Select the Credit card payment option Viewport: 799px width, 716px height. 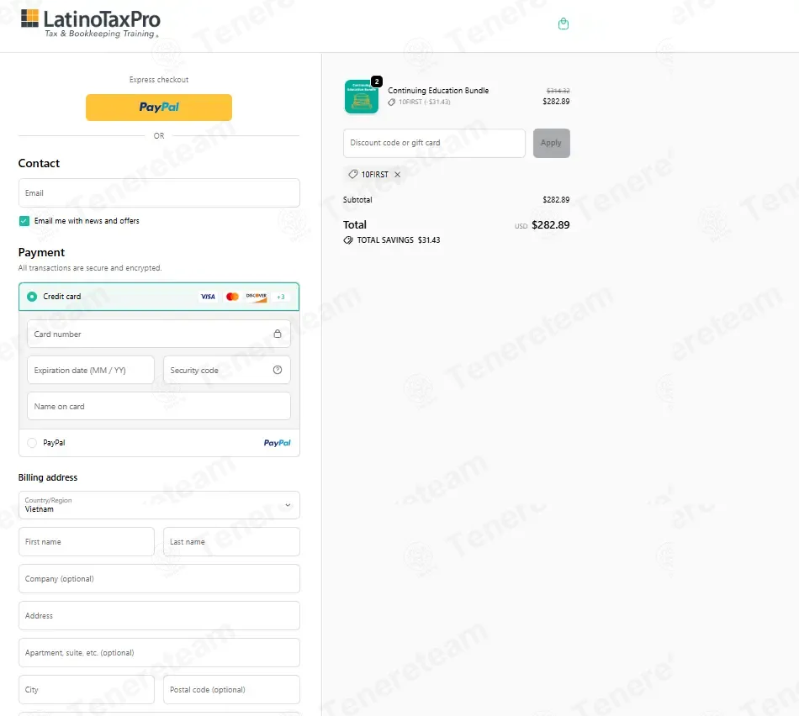click(32, 297)
